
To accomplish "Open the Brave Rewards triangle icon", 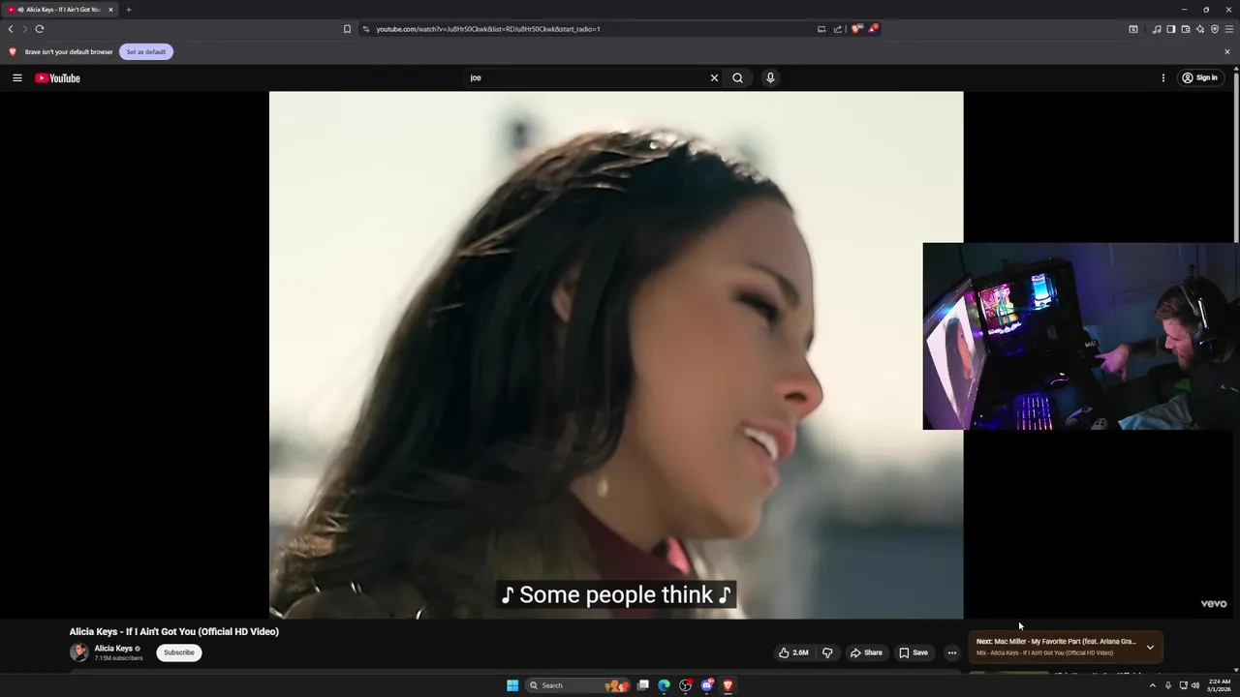I will (x=873, y=29).
